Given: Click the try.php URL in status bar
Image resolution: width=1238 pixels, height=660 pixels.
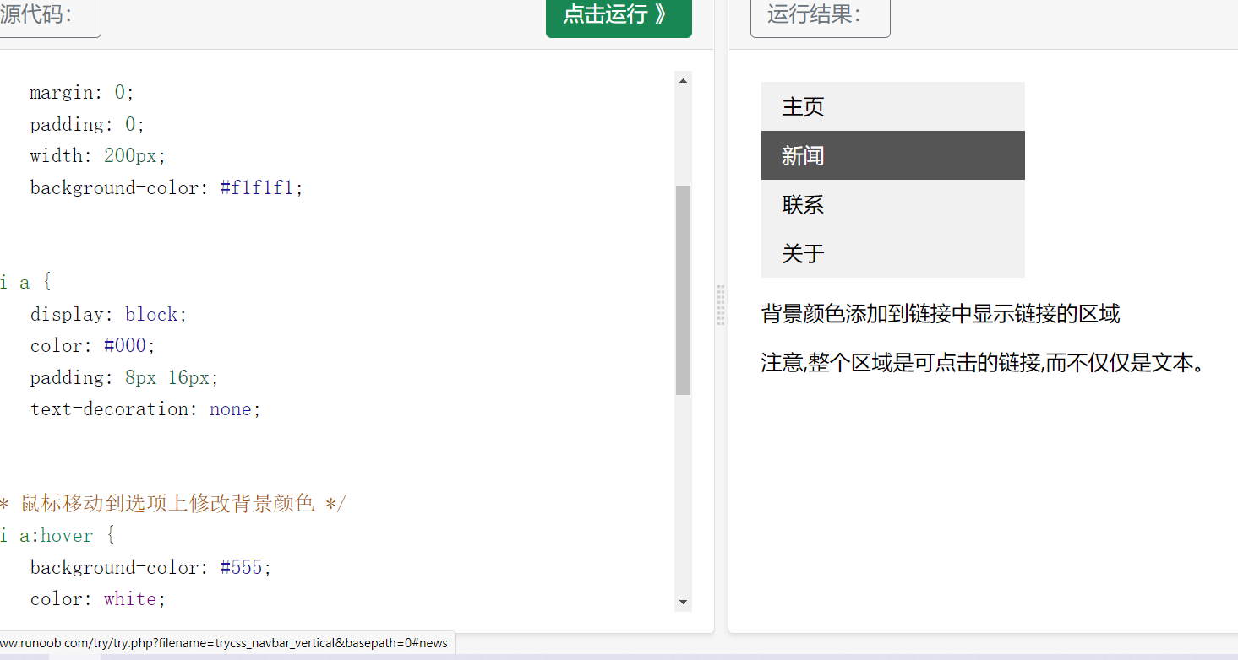Looking at the screenshot, I should 224,643.
